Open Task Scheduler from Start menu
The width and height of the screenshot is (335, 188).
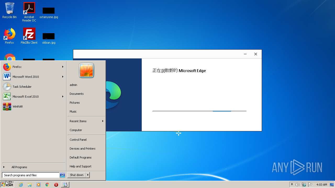[x=33, y=87]
